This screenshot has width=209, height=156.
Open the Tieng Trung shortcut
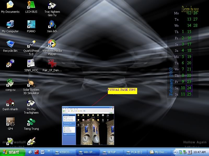[x=31, y=122]
